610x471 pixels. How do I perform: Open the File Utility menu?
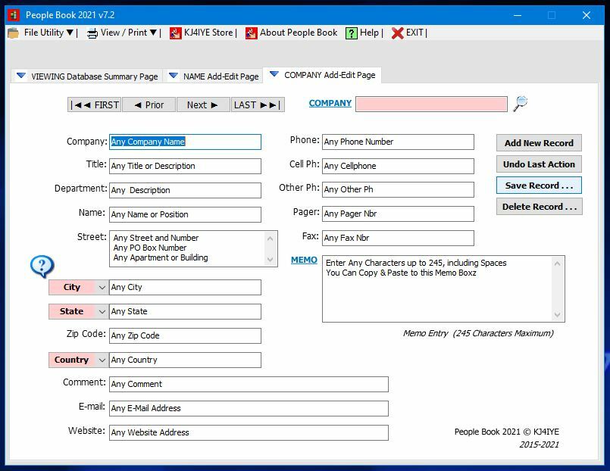(48, 33)
